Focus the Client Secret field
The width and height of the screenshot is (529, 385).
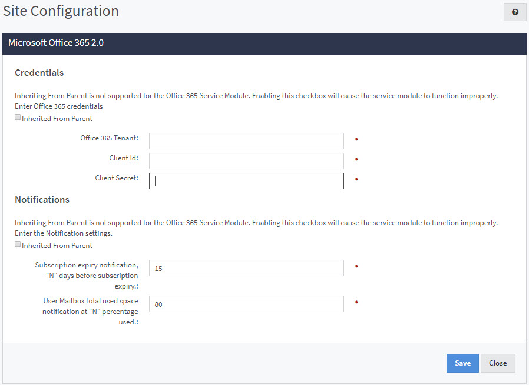[246, 181]
